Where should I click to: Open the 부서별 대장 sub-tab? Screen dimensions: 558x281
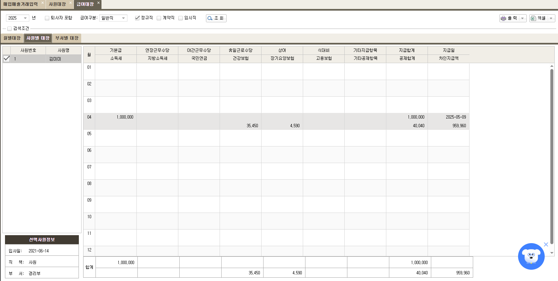(x=67, y=38)
